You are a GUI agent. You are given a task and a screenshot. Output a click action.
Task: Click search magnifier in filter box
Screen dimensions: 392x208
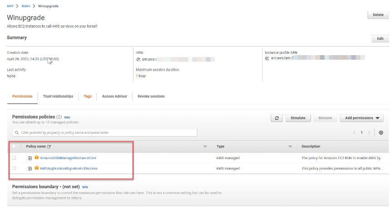click(x=17, y=132)
